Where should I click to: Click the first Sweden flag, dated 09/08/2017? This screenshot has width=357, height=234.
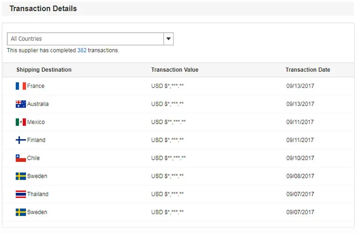[x=20, y=176]
